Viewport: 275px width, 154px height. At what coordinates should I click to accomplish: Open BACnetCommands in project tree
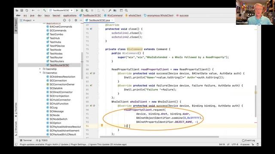pyautogui.click(x=61, y=27)
